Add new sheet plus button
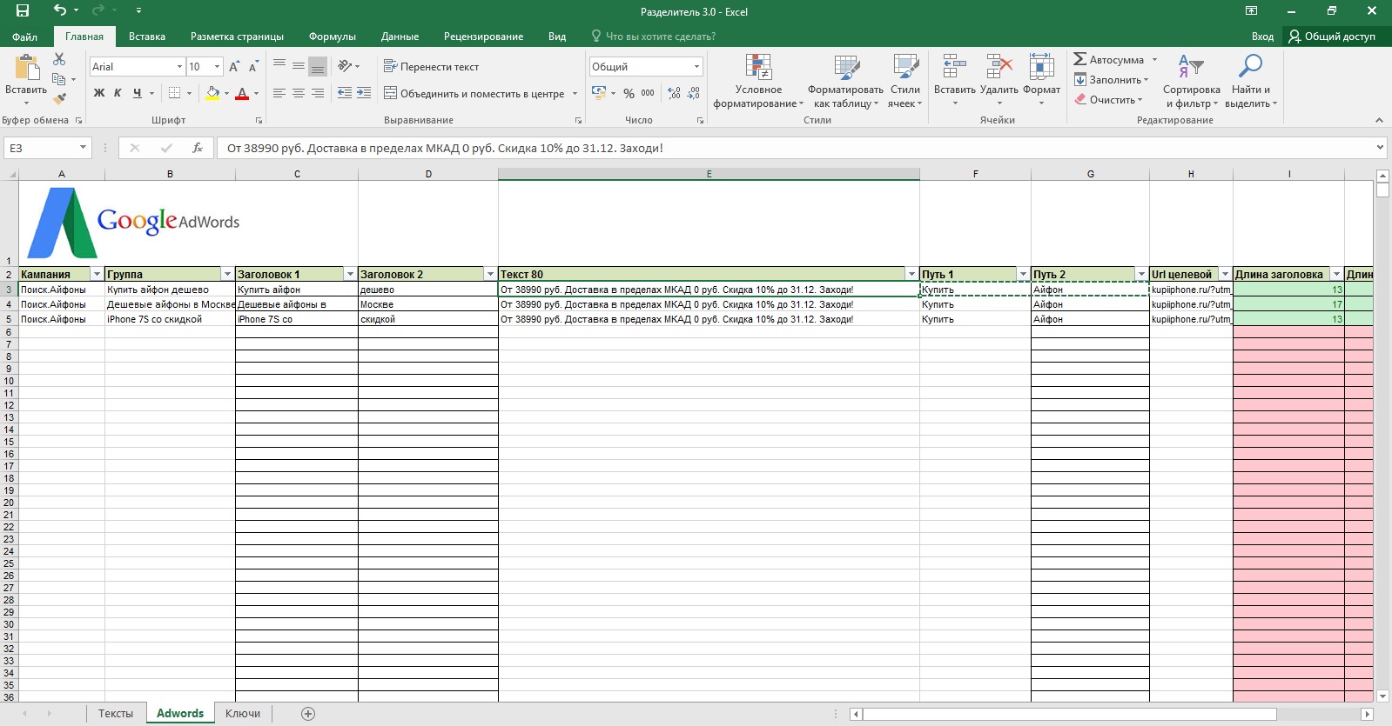Viewport: 1392px width, 726px height. (308, 714)
